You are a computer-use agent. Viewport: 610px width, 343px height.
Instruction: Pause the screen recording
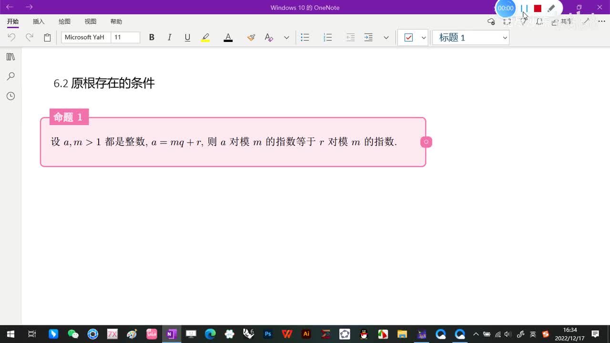pyautogui.click(x=524, y=8)
